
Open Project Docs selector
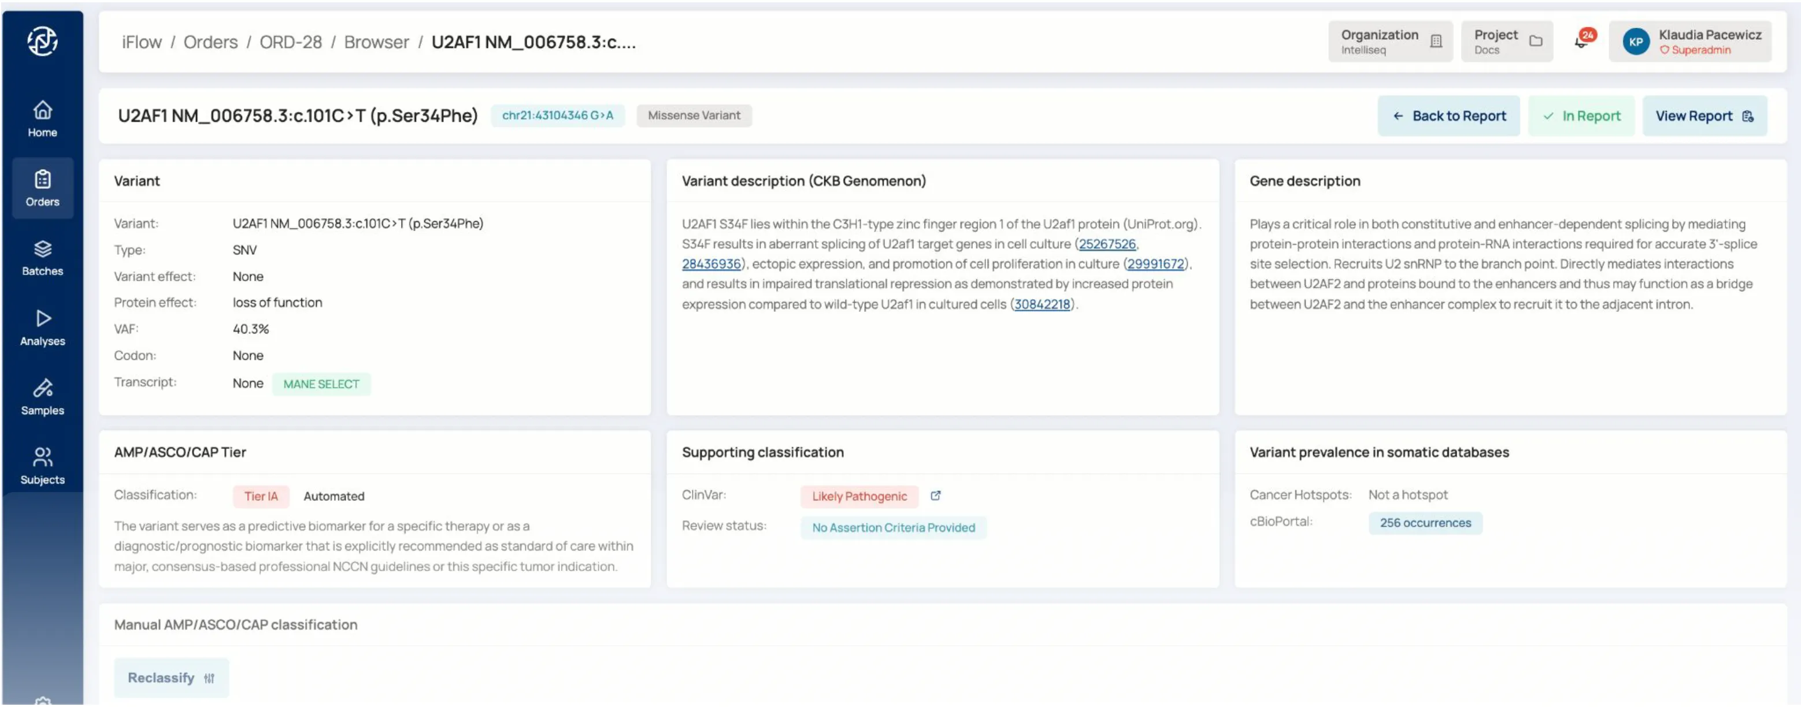(x=1507, y=41)
